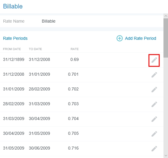
Task: Select the 0.716 rate value
Action: [x=73, y=148]
